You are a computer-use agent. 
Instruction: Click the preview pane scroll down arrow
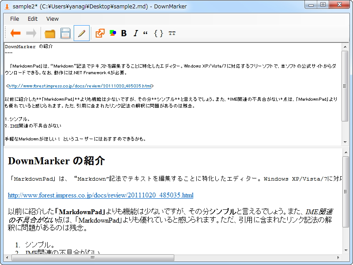pyautogui.click(x=346, y=250)
